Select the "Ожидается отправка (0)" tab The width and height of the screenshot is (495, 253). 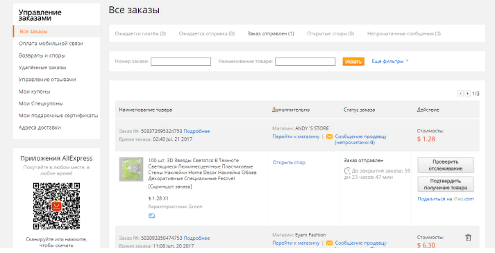[207, 34]
